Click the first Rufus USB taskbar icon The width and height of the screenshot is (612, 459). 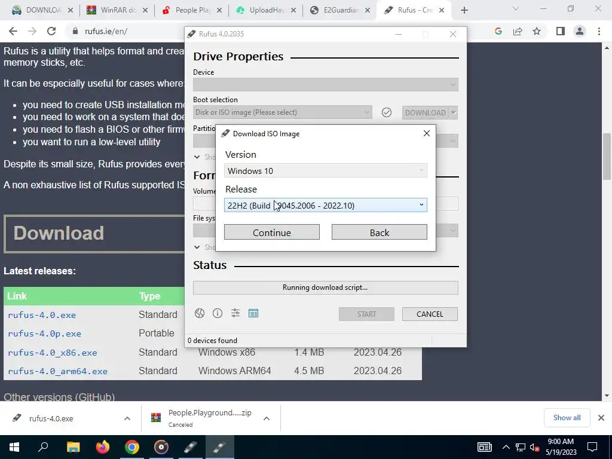191,447
